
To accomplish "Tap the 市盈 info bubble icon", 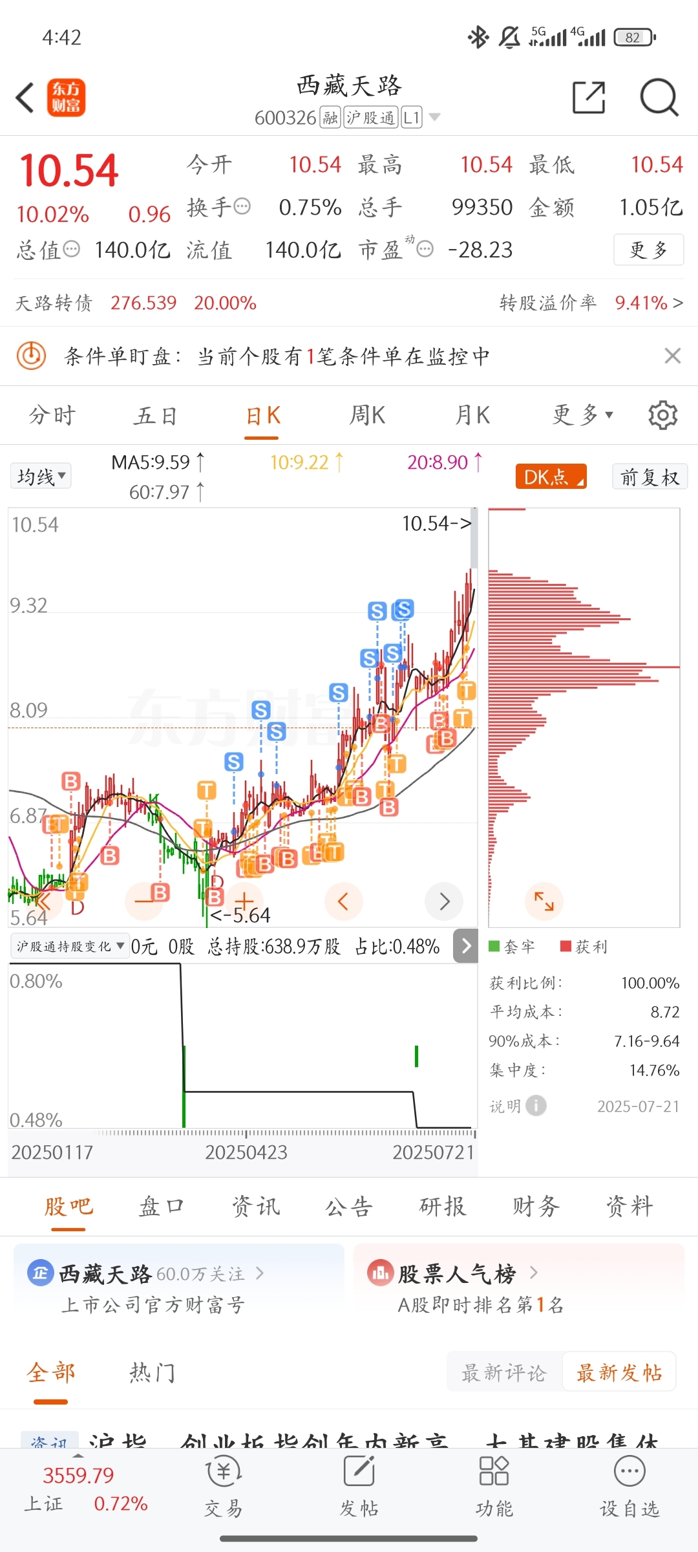I will [x=425, y=249].
